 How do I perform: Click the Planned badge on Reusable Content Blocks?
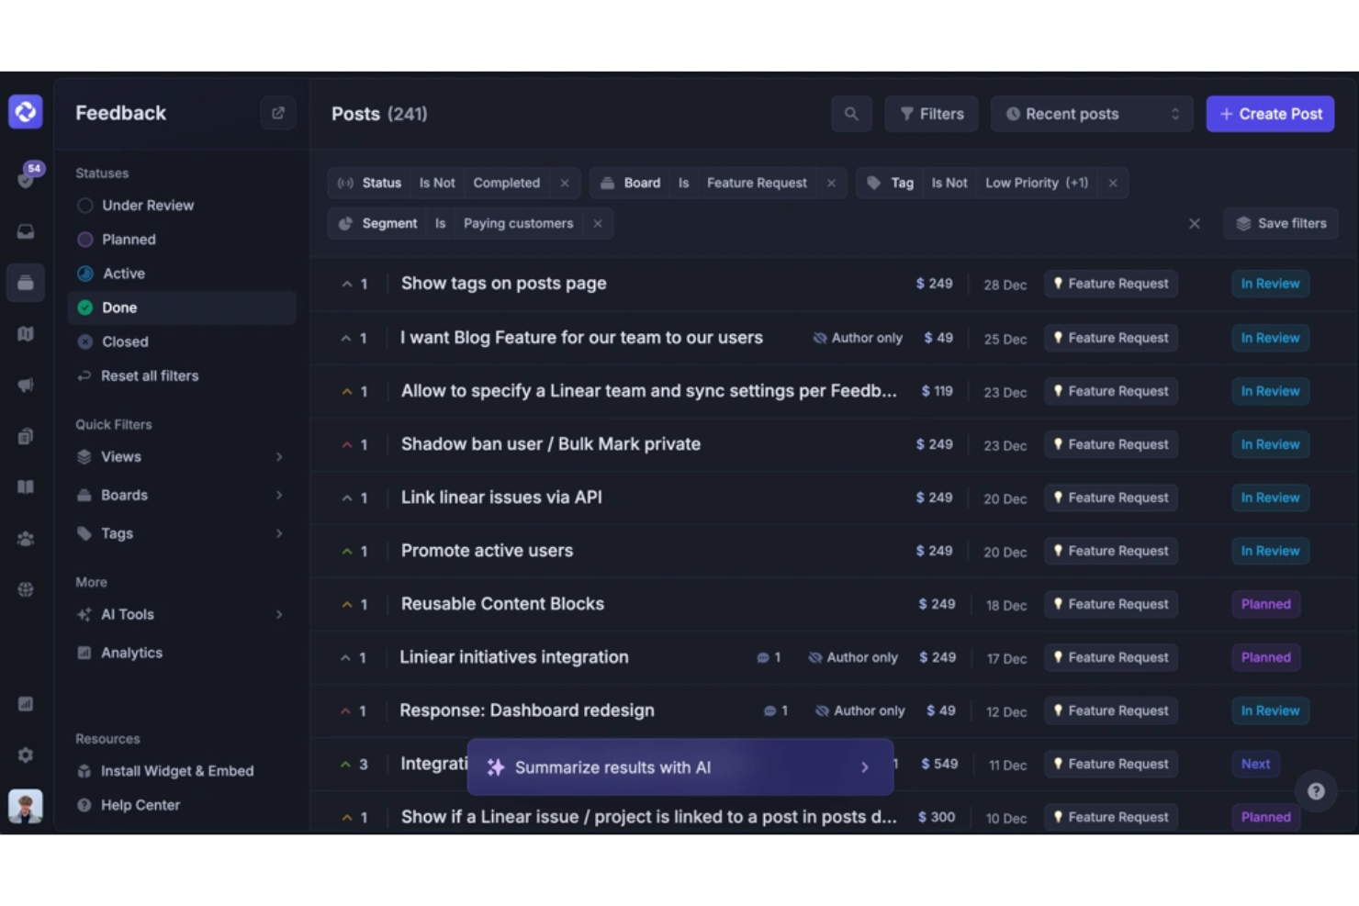(1265, 605)
